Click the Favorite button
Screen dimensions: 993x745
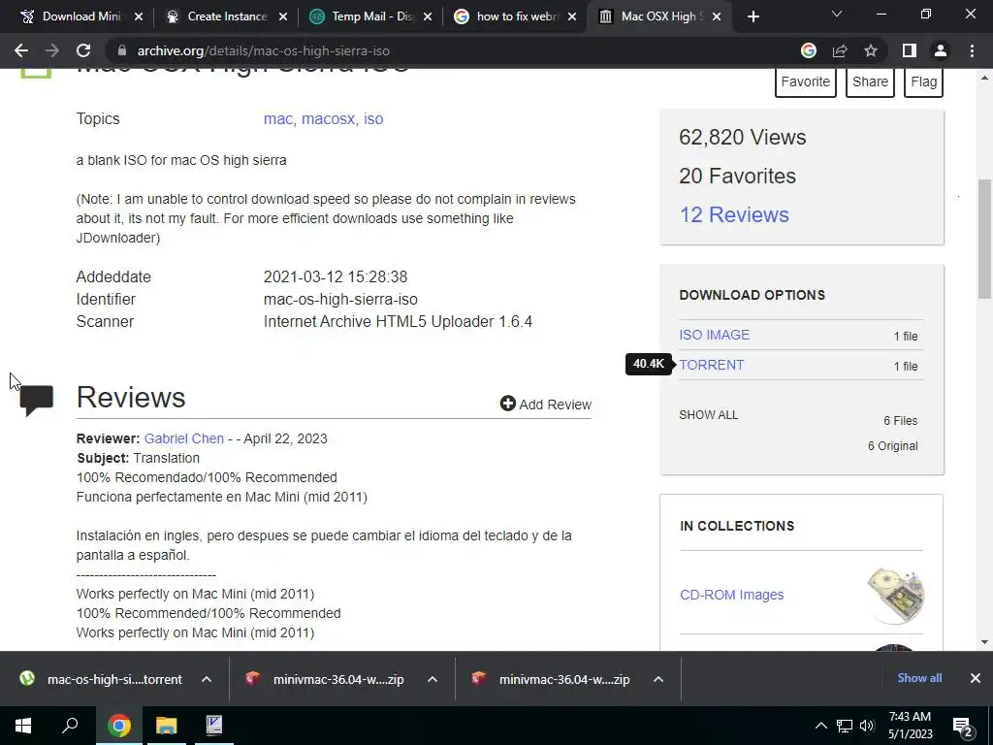(806, 81)
